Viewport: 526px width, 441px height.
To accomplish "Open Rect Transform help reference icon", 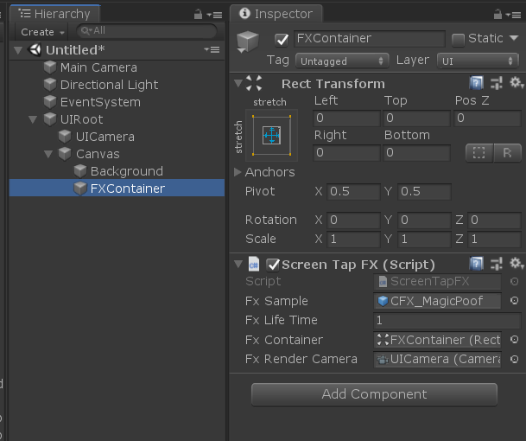I will 476,83.
